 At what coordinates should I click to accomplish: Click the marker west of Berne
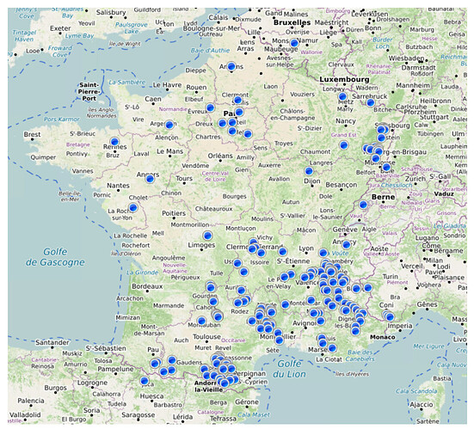(x=363, y=205)
